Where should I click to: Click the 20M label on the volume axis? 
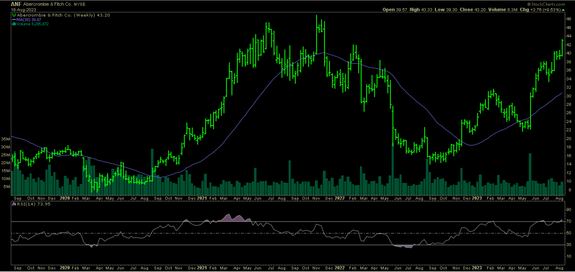[x=5, y=163]
